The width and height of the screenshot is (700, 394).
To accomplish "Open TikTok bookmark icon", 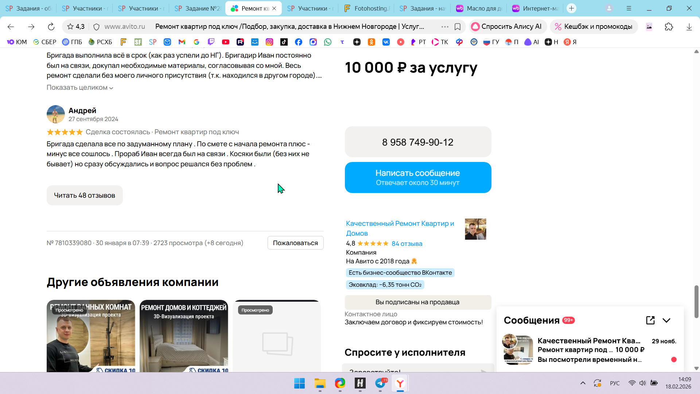I will tap(284, 42).
